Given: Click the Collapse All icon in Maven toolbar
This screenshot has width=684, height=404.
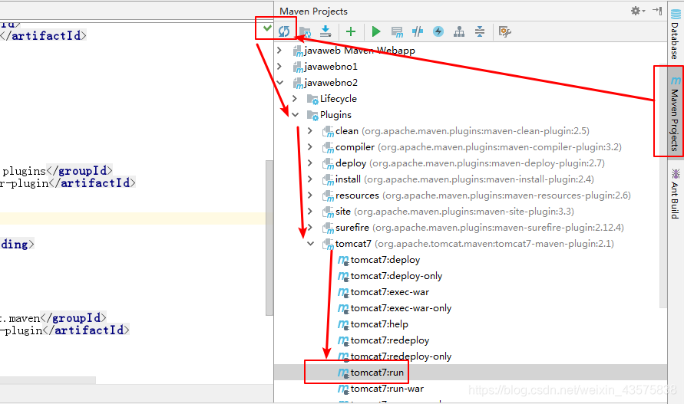Looking at the screenshot, I should (x=480, y=31).
